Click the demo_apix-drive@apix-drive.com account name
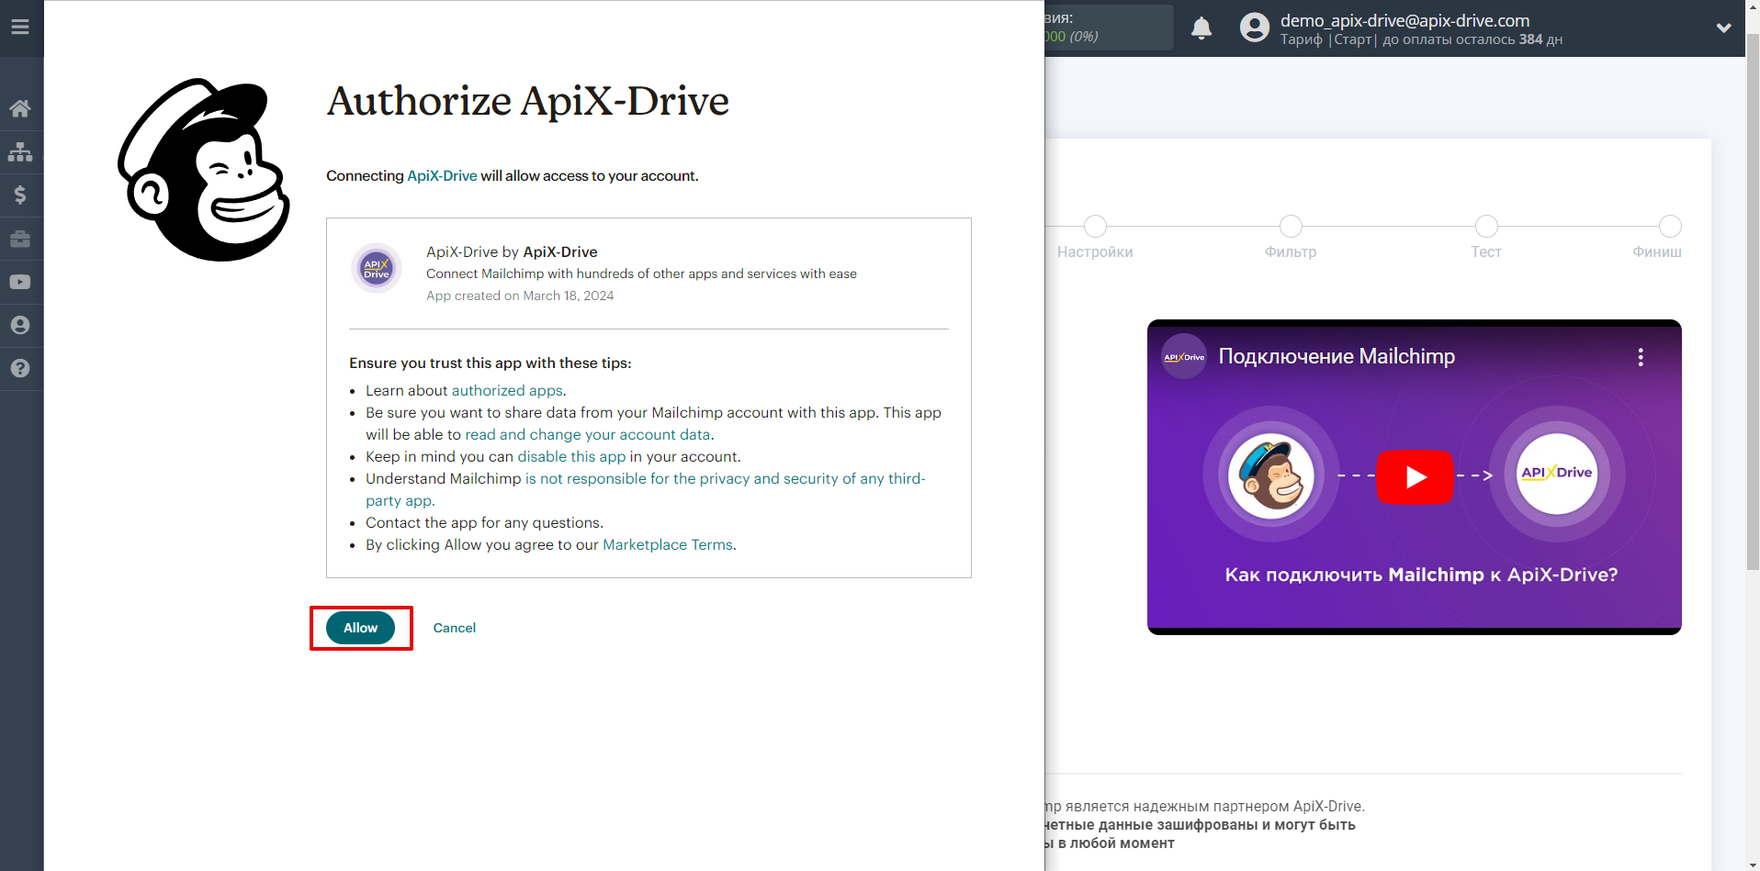 point(1405,20)
